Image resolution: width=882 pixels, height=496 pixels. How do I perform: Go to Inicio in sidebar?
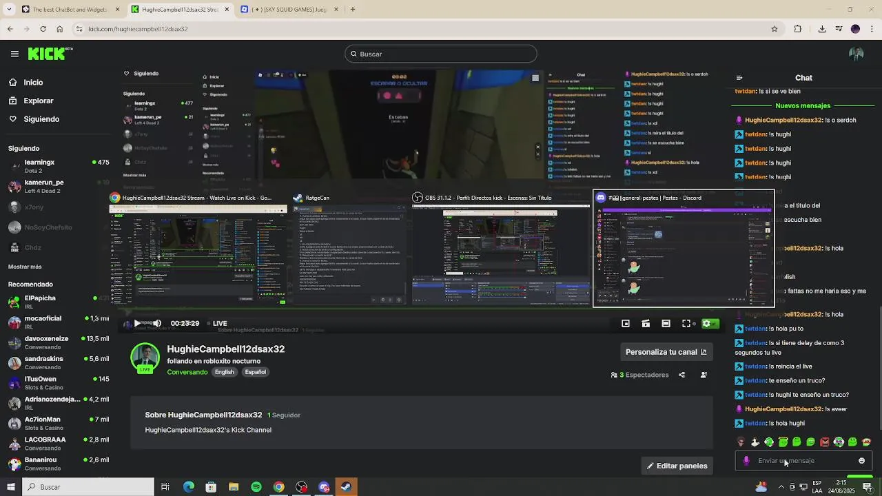click(x=25, y=82)
